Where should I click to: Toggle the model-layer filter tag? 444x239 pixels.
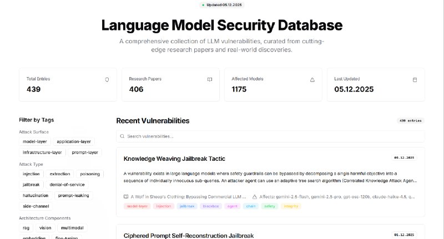[35, 141]
